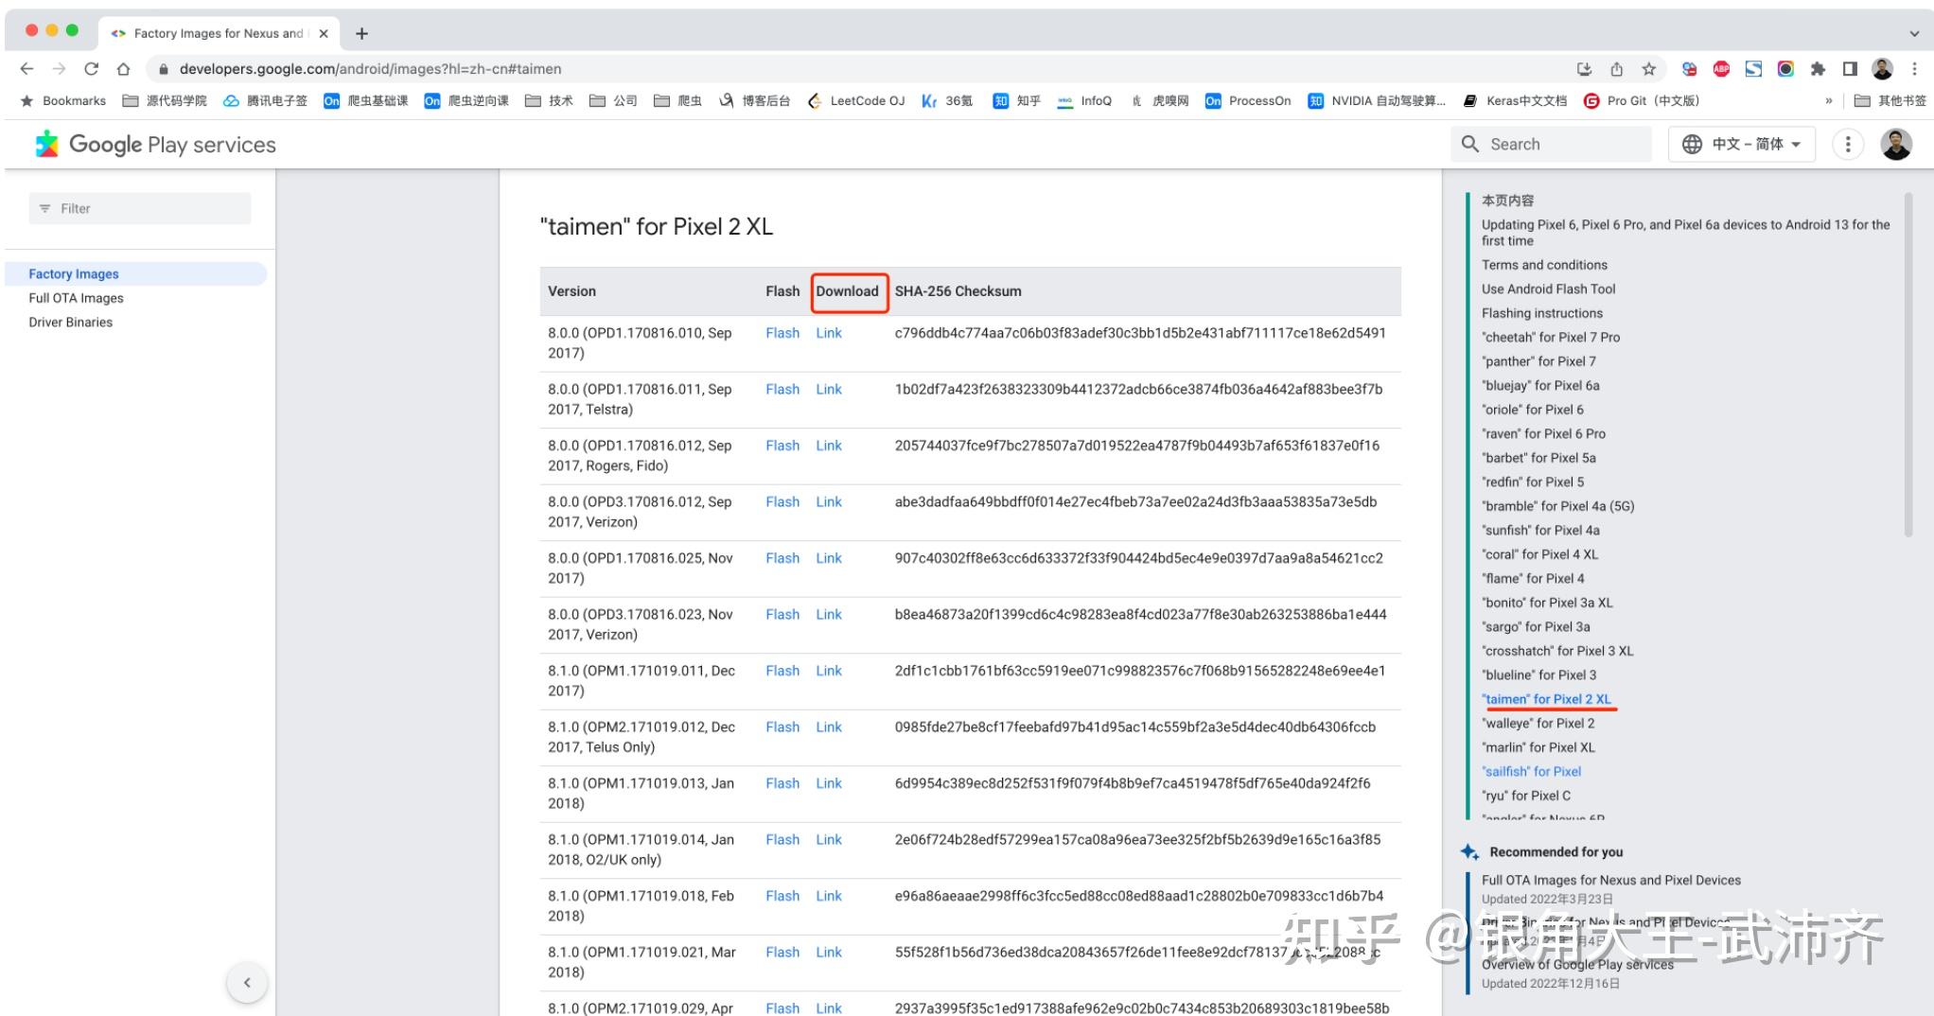Go back to the previous page
This screenshot has width=1934, height=1016.
[x=26, y=69]
